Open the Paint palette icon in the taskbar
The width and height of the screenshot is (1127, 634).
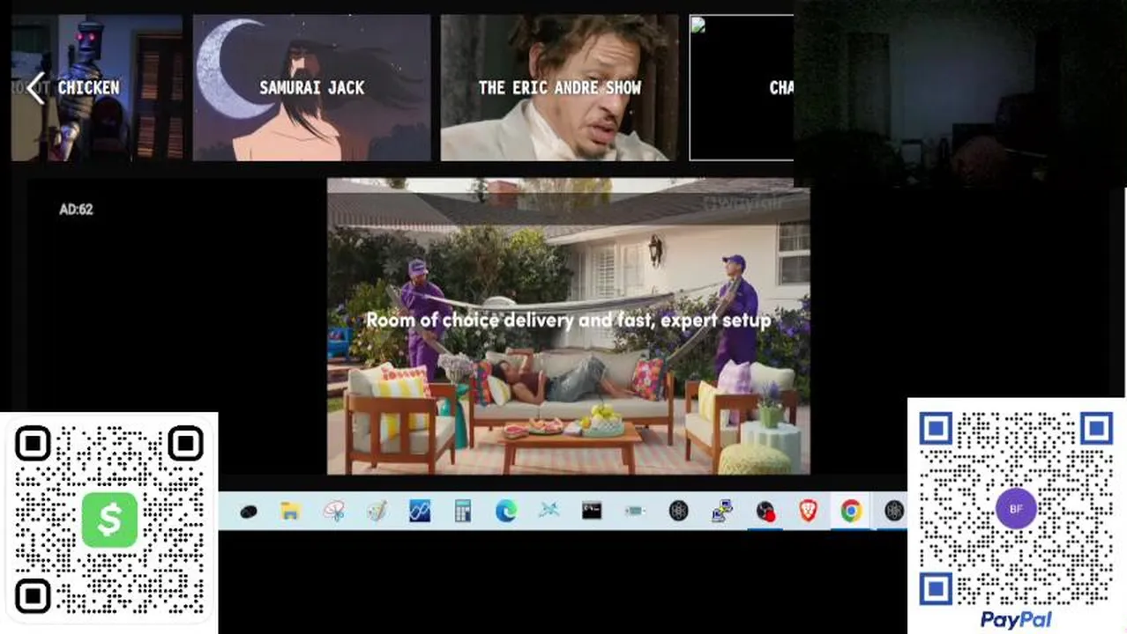tap(377, 511)
